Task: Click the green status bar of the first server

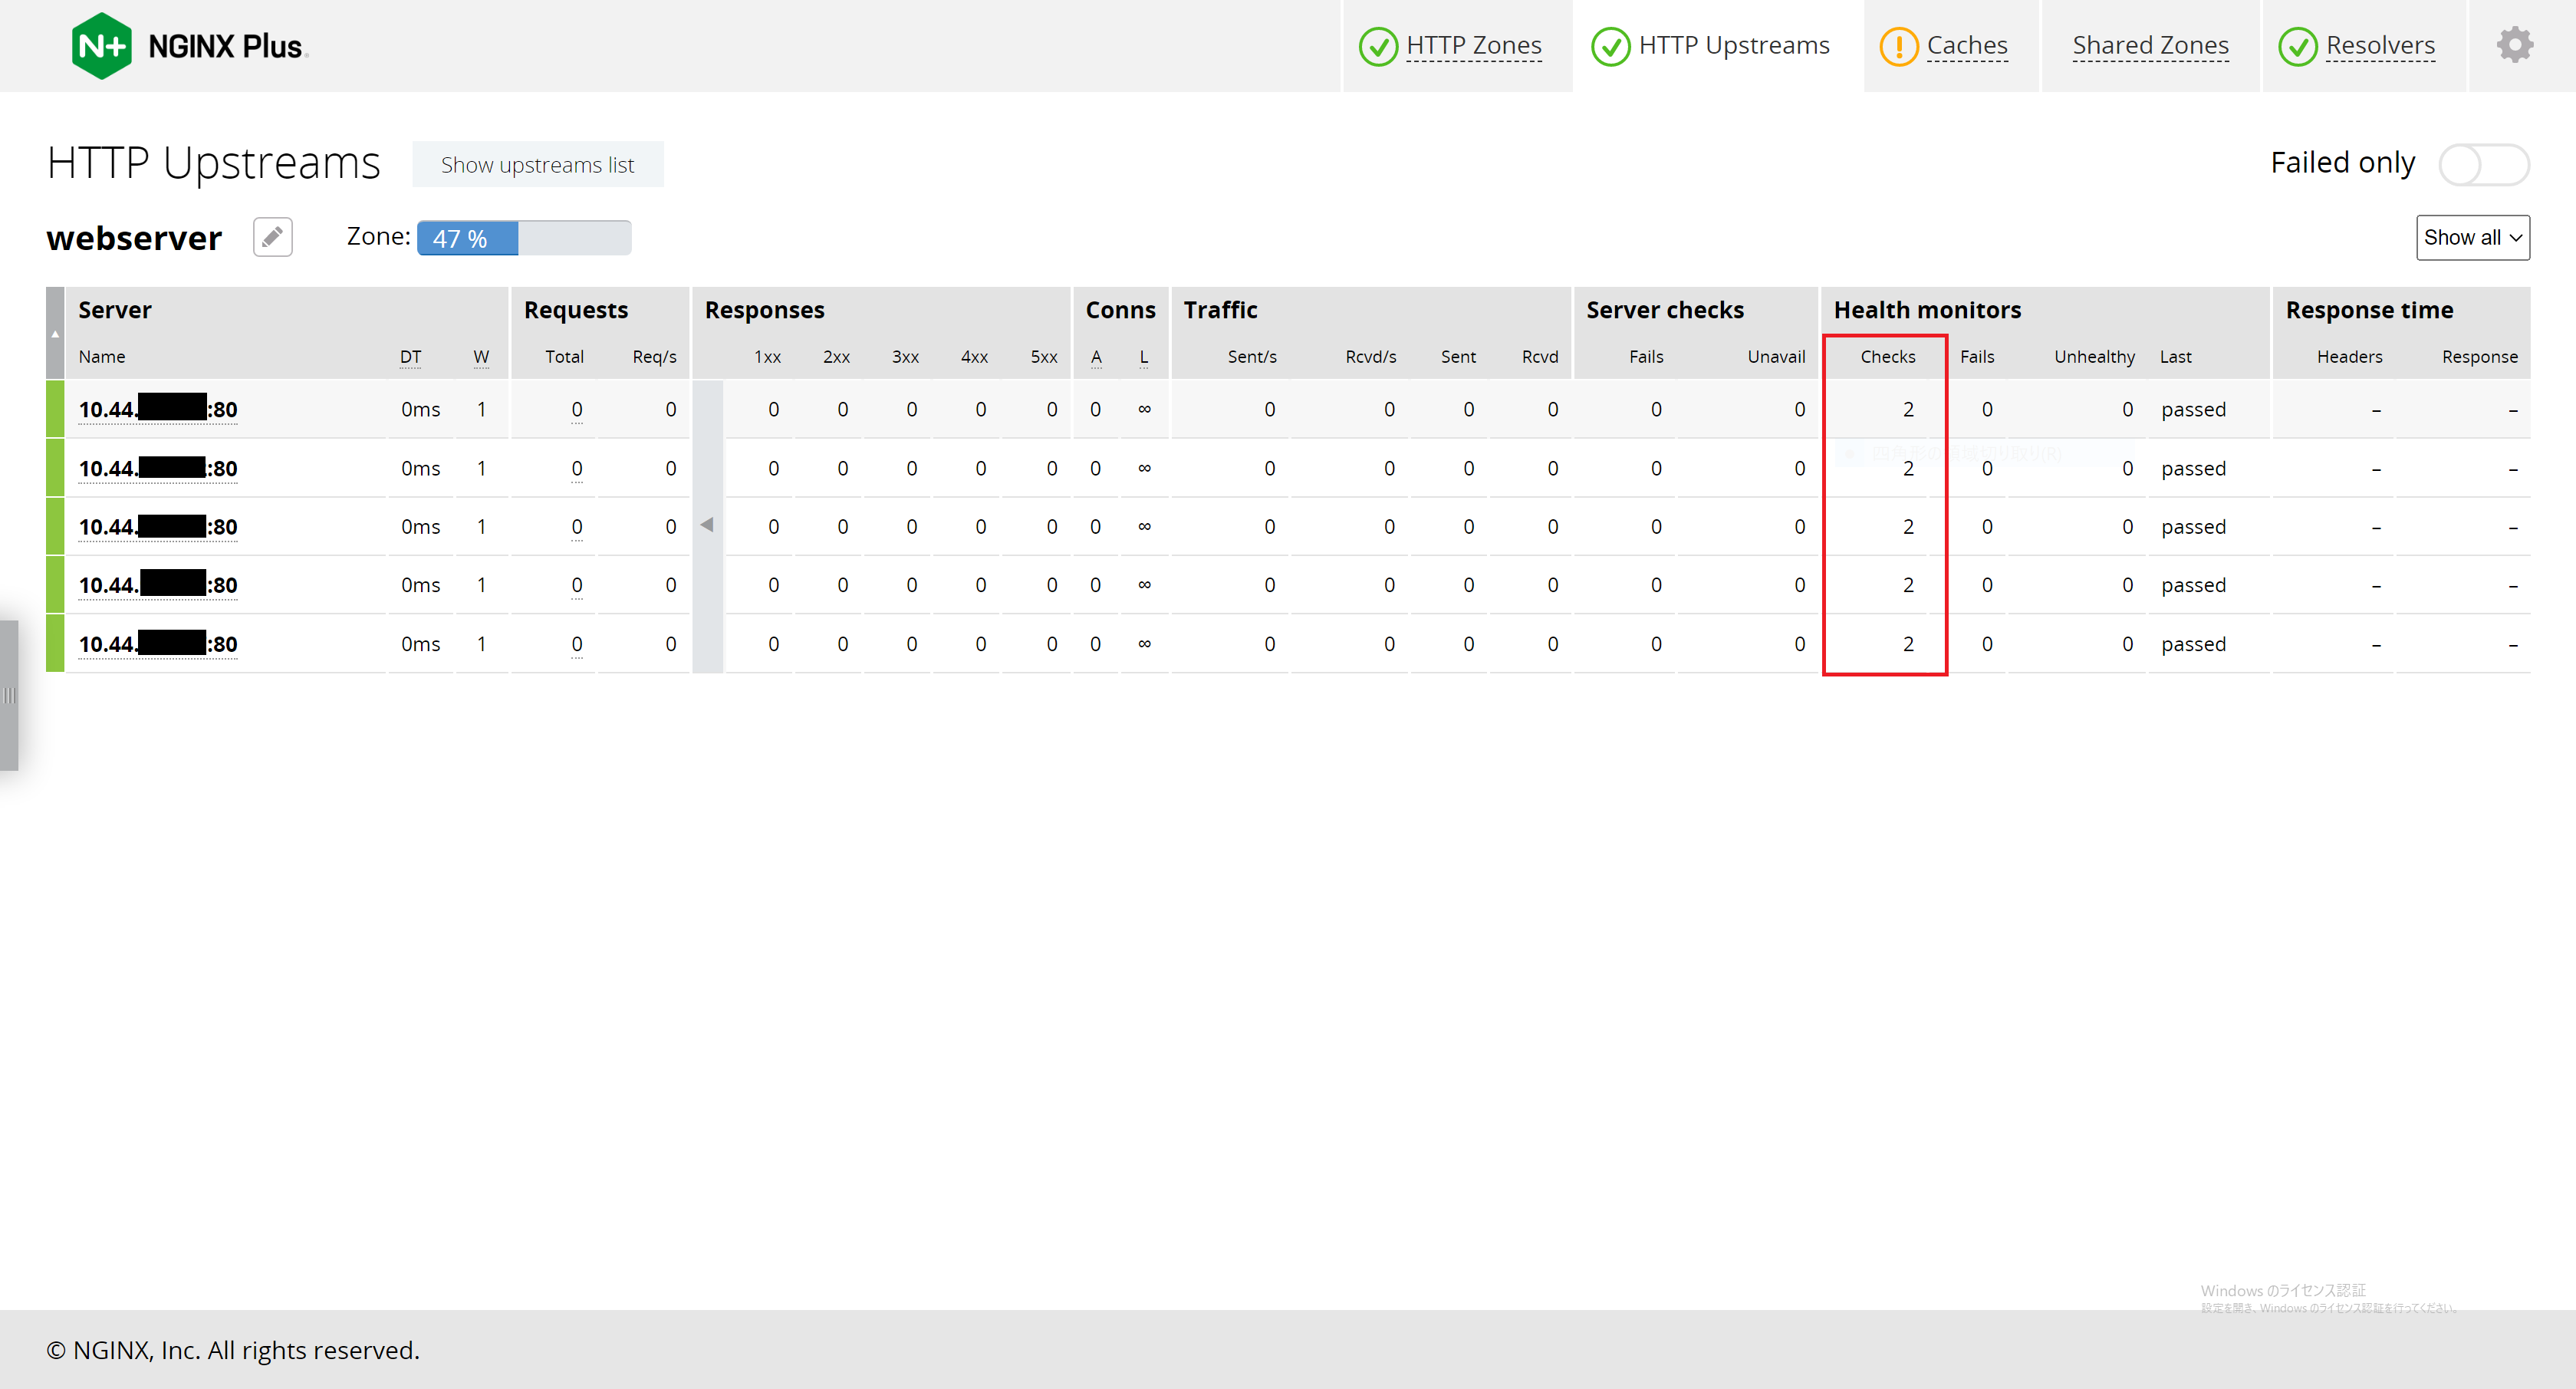Action: (55, 409)
